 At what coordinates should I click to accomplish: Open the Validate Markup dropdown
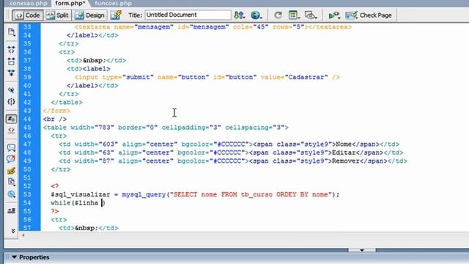[334, 15]
